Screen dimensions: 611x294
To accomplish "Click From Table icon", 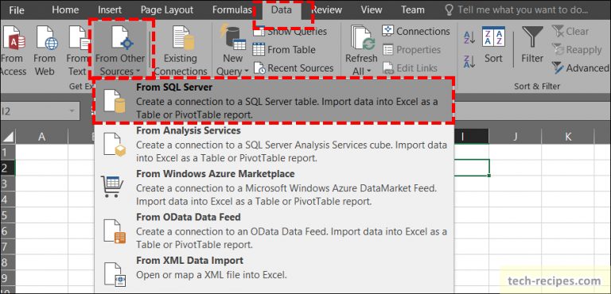I will click(259, 50).
